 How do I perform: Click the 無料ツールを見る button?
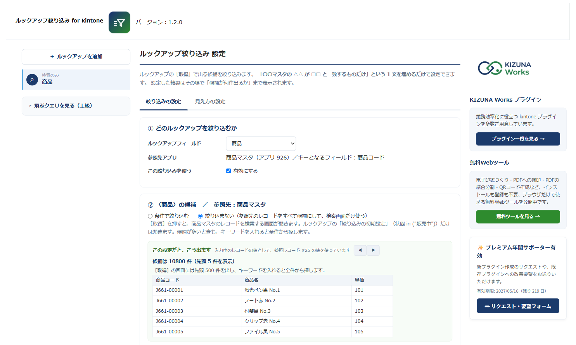coord(518,217)
